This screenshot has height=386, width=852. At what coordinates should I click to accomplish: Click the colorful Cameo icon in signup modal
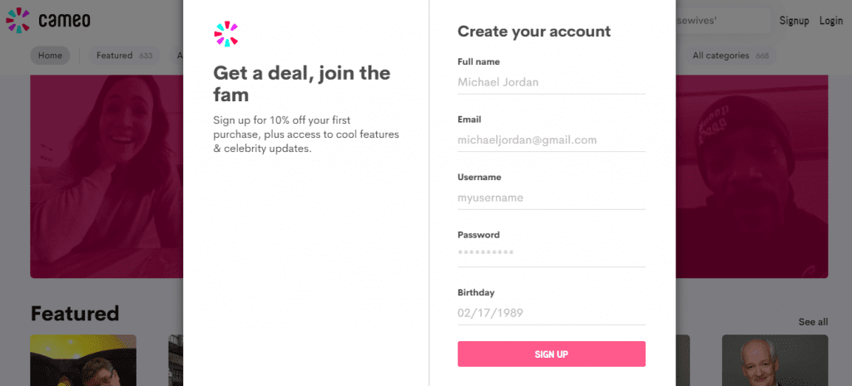225,34
